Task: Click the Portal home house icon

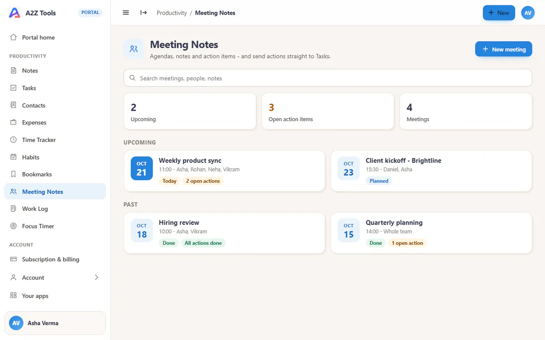Action: pyautogui.click(x=13, y=38)
